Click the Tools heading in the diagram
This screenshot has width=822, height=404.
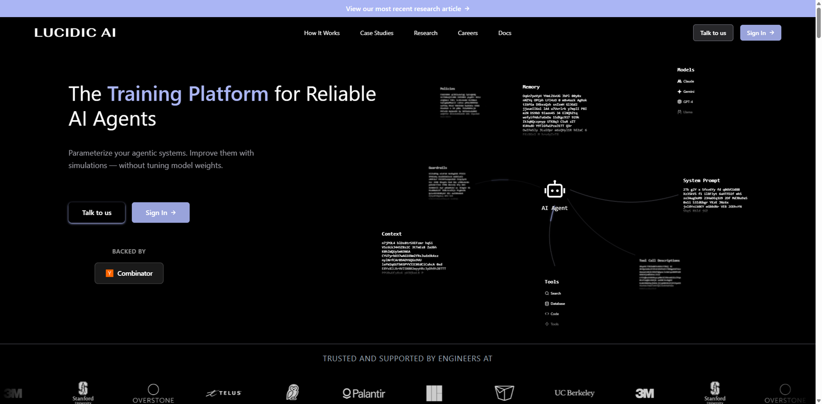[x=552, y=282]
